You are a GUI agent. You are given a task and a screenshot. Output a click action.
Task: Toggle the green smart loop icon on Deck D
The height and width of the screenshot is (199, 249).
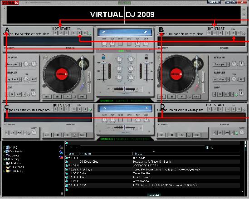pos(237,133)
